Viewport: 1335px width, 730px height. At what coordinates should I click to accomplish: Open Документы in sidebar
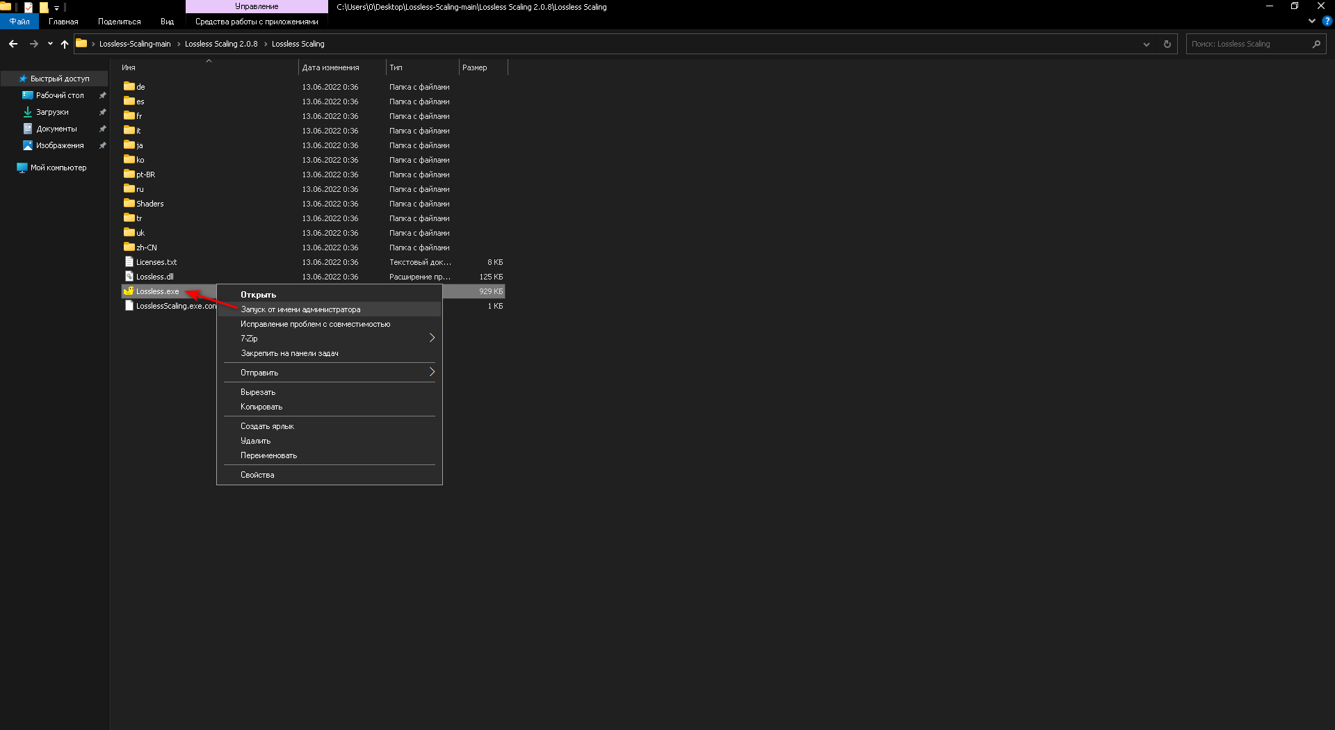56,129
